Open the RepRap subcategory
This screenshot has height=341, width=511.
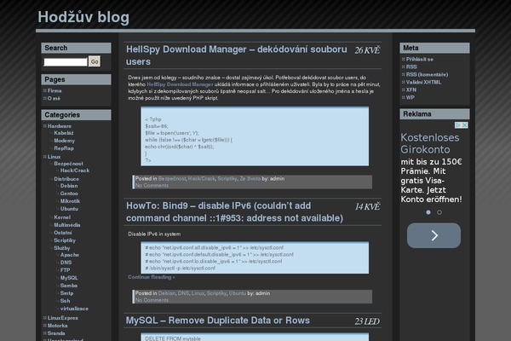click(64, 148)
